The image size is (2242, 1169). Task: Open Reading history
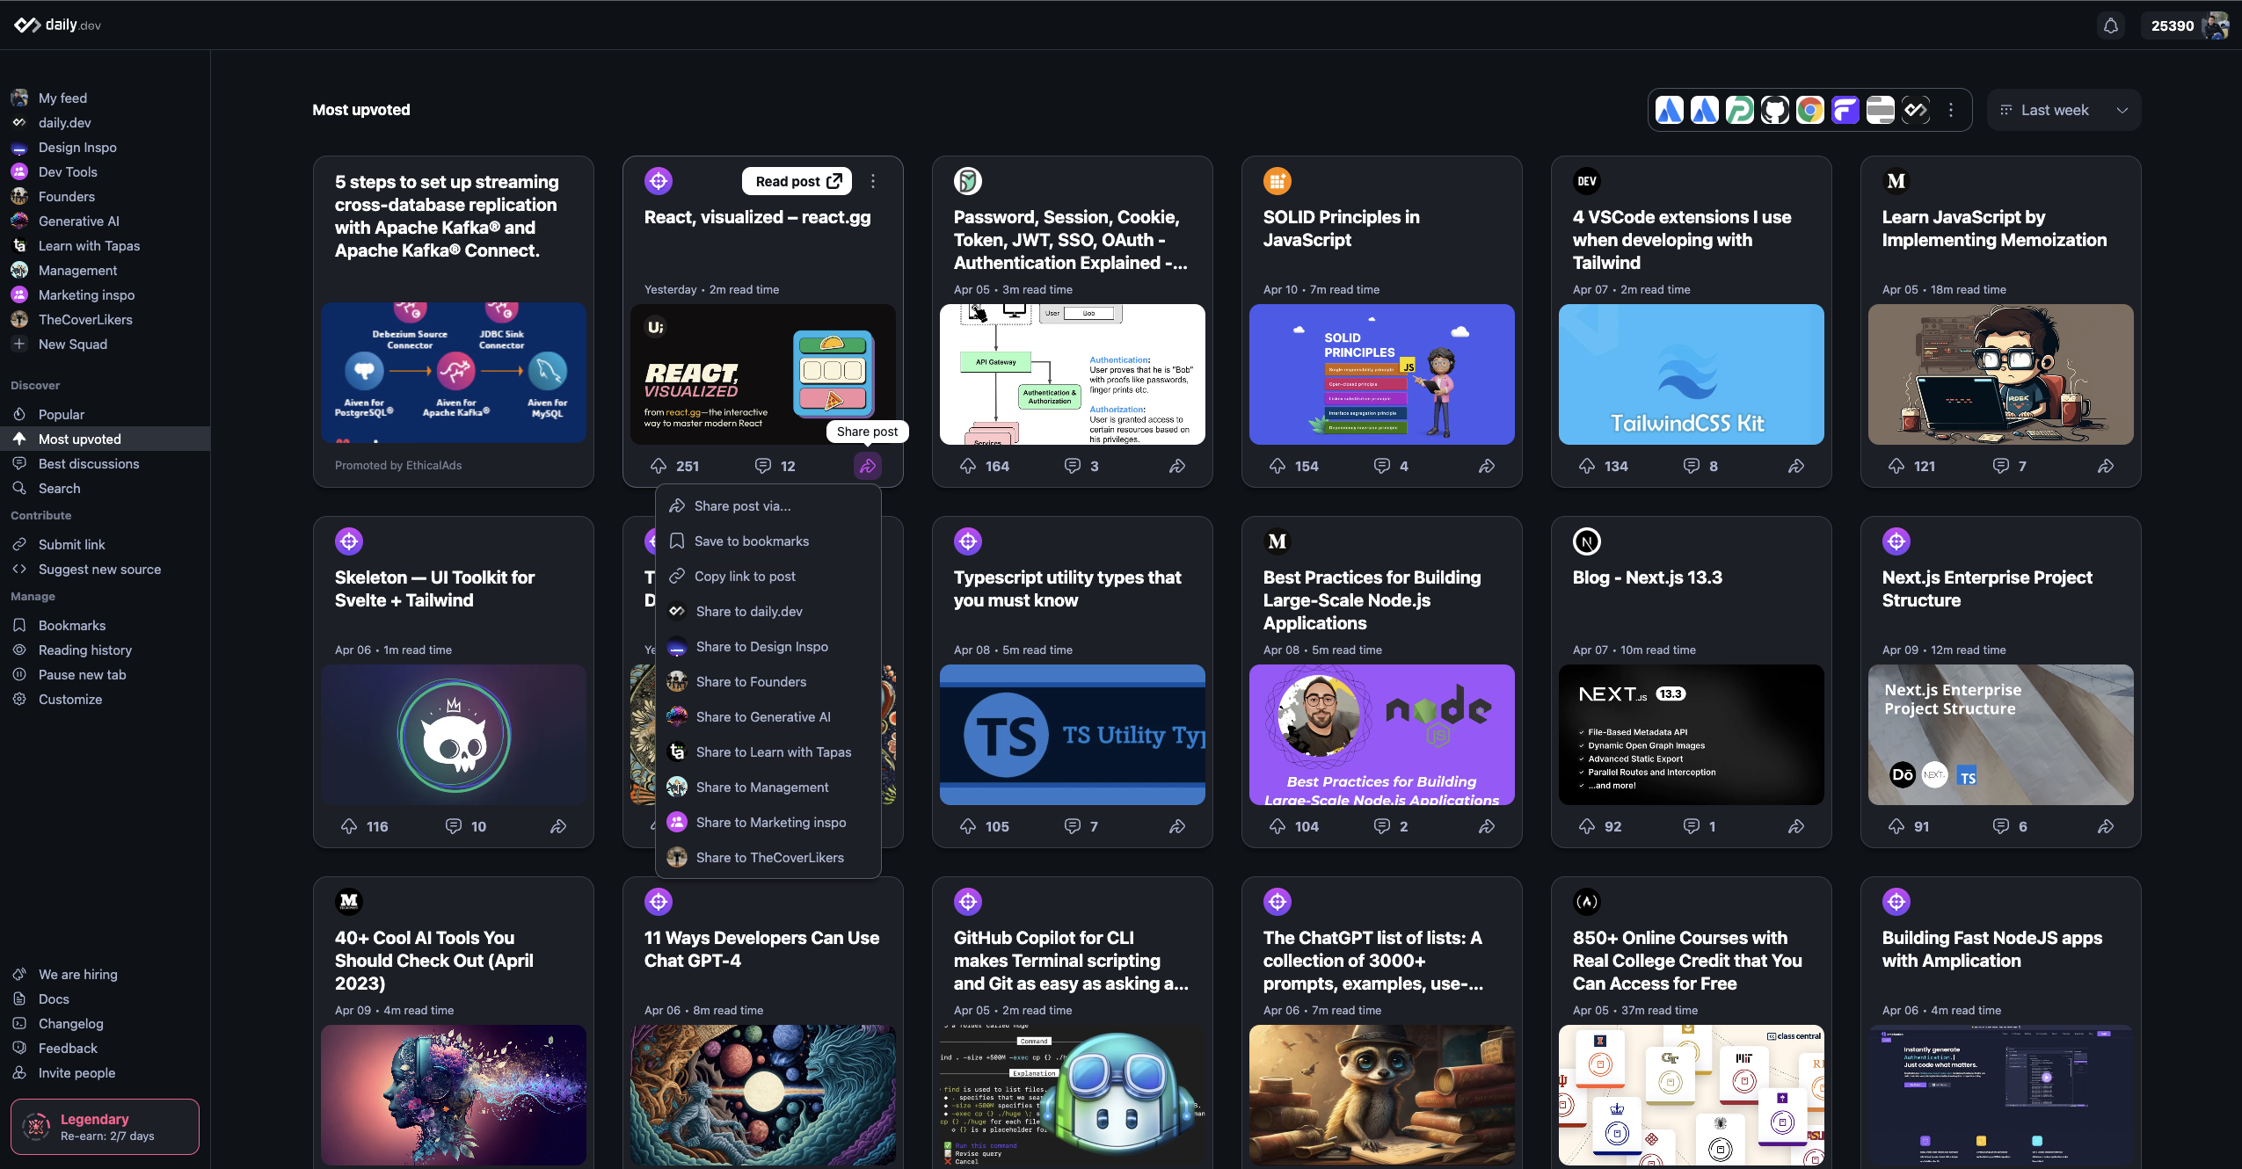point(105,650)
